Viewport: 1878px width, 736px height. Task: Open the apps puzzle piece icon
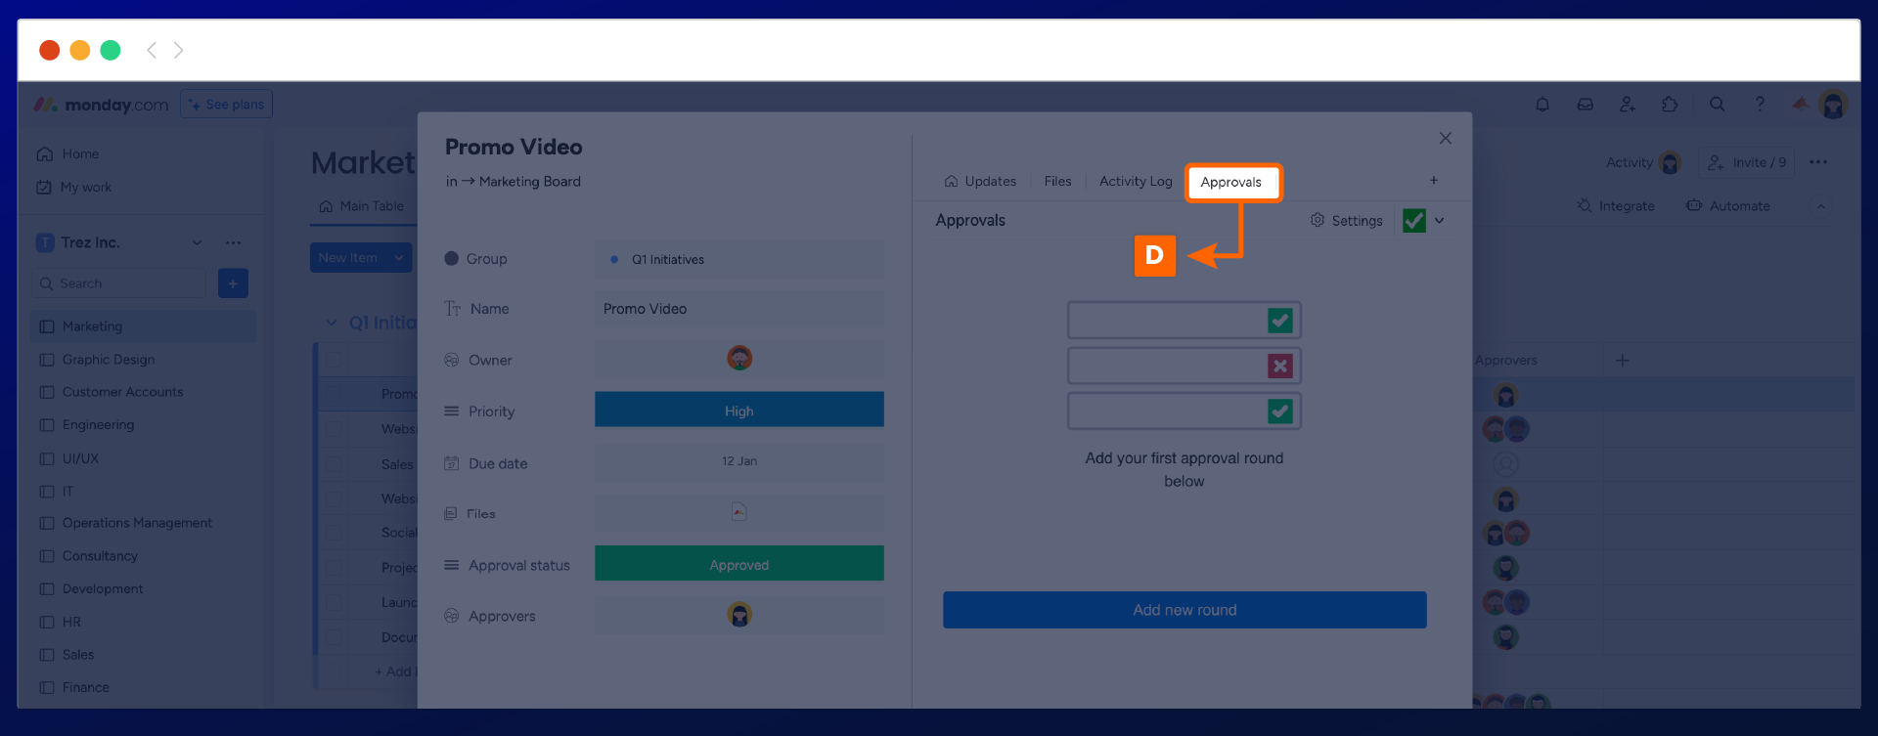1670,105
